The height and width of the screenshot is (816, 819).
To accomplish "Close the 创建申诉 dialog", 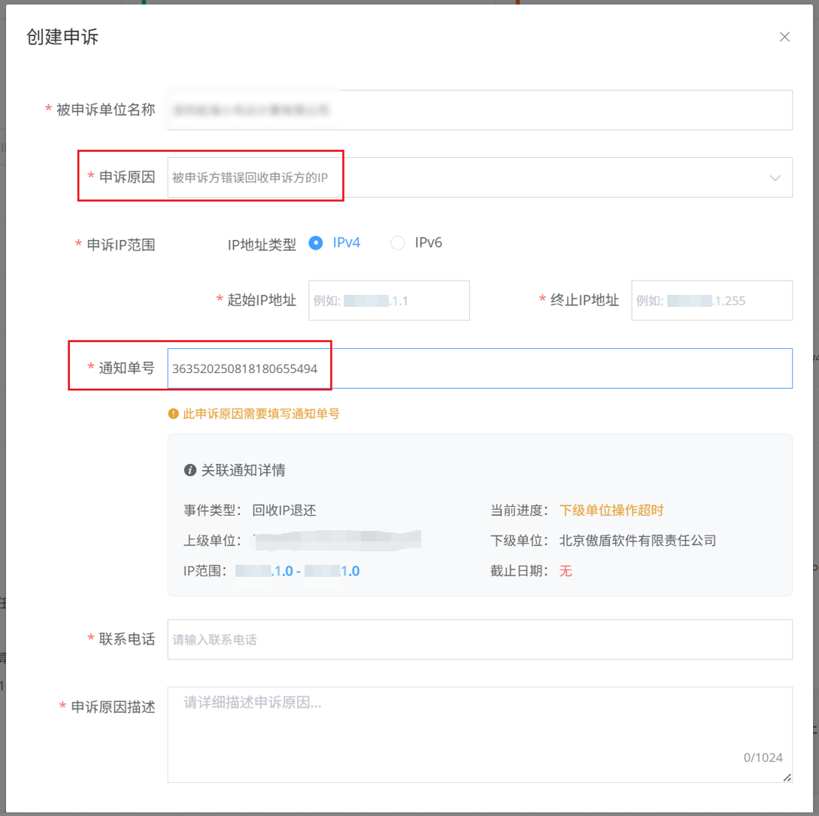I will [x=784, y=37].
